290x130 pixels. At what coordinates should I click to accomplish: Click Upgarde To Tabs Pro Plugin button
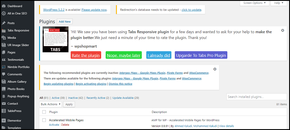201,55
